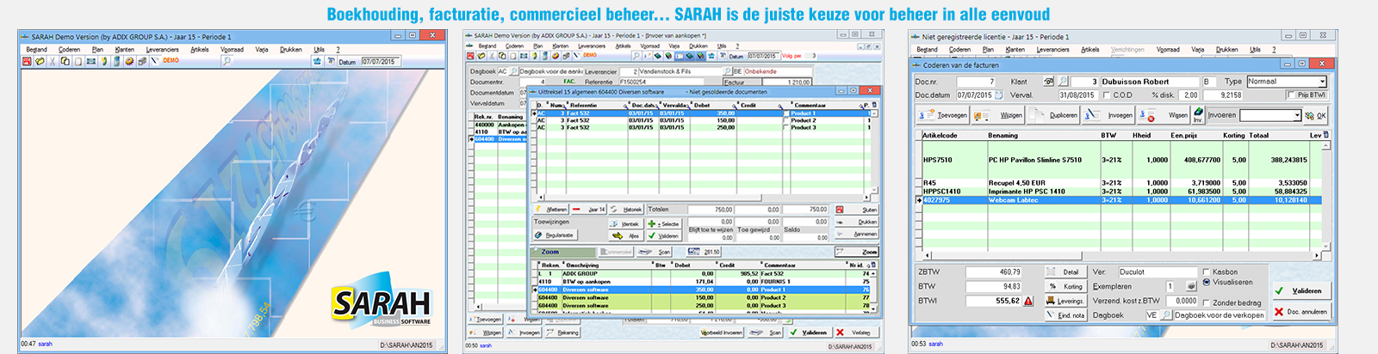Click the horizontal scrollbar under the invoice grid
This screenshot has width=1378, height=354.
[1121, 255]
